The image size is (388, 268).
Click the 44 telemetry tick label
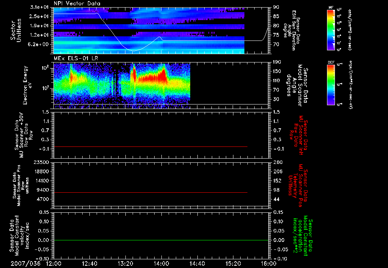276,199
